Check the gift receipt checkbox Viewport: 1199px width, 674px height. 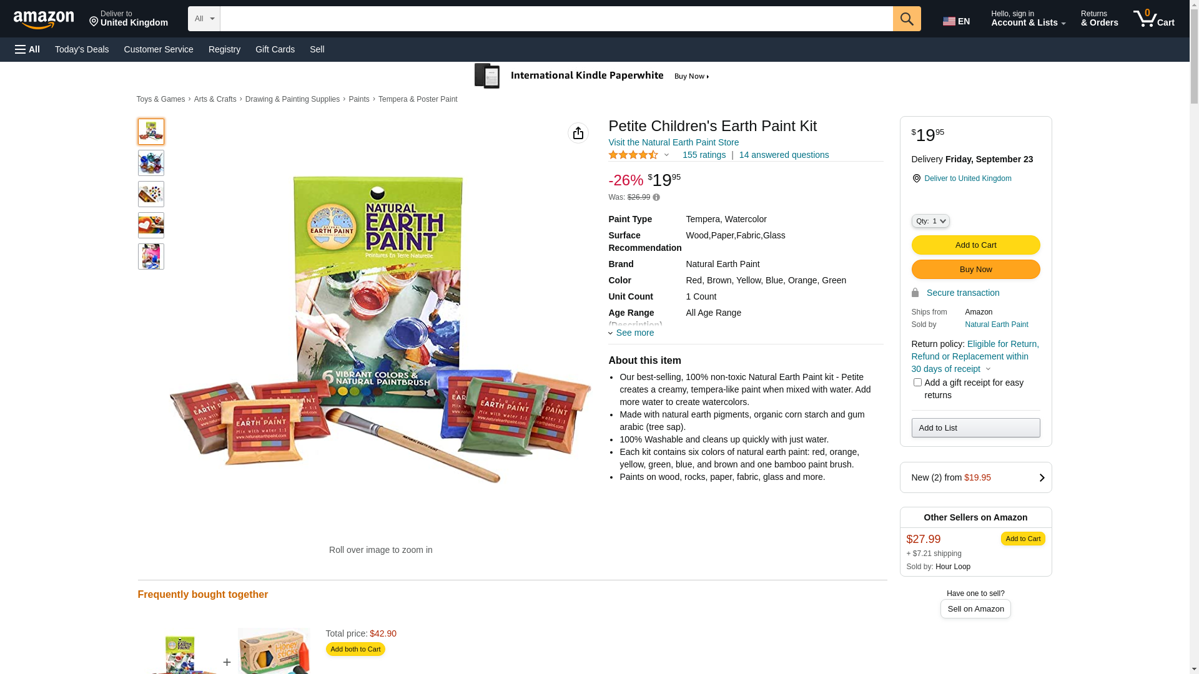[917, 383]
